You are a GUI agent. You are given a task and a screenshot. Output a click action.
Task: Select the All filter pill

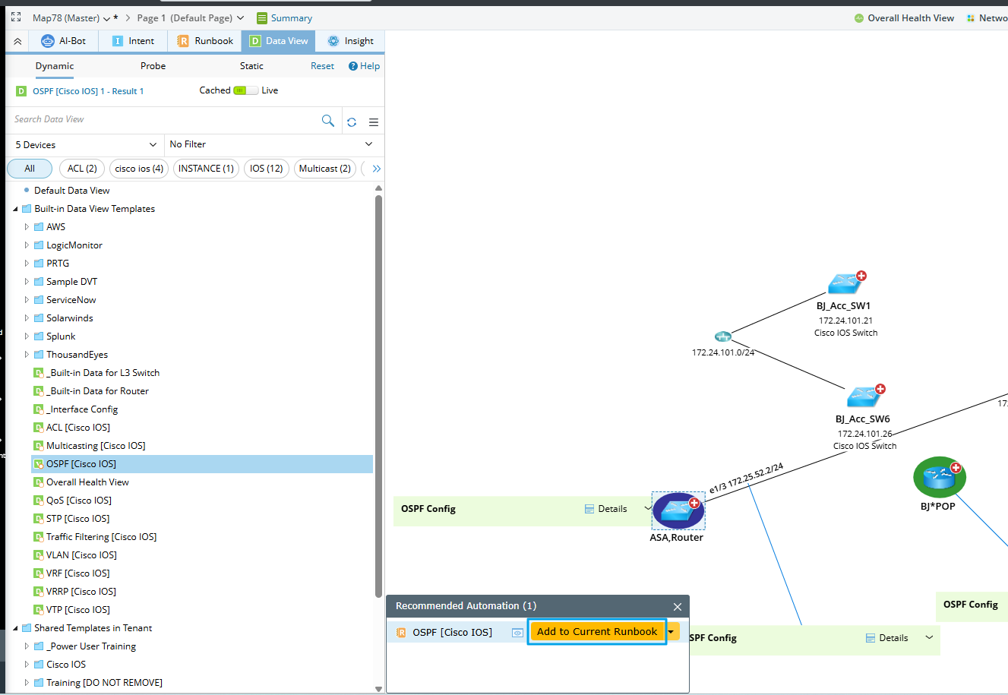(x=30, y=169)
